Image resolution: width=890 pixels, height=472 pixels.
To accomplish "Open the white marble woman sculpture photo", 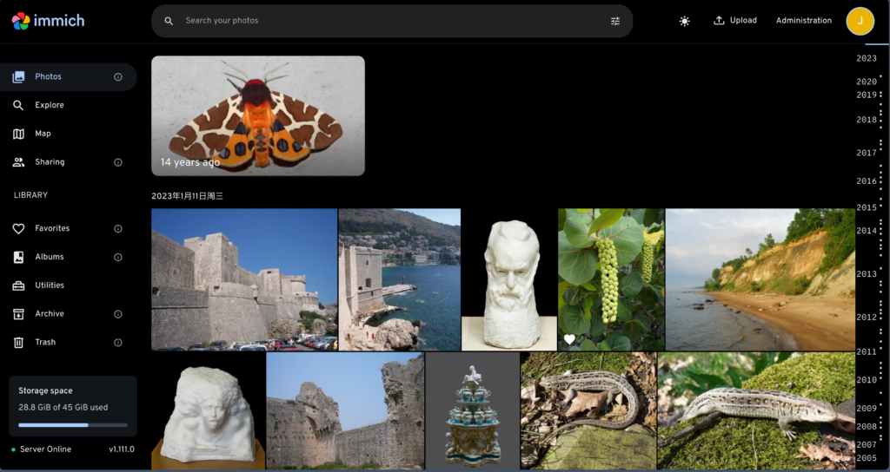I will (209, 410).
